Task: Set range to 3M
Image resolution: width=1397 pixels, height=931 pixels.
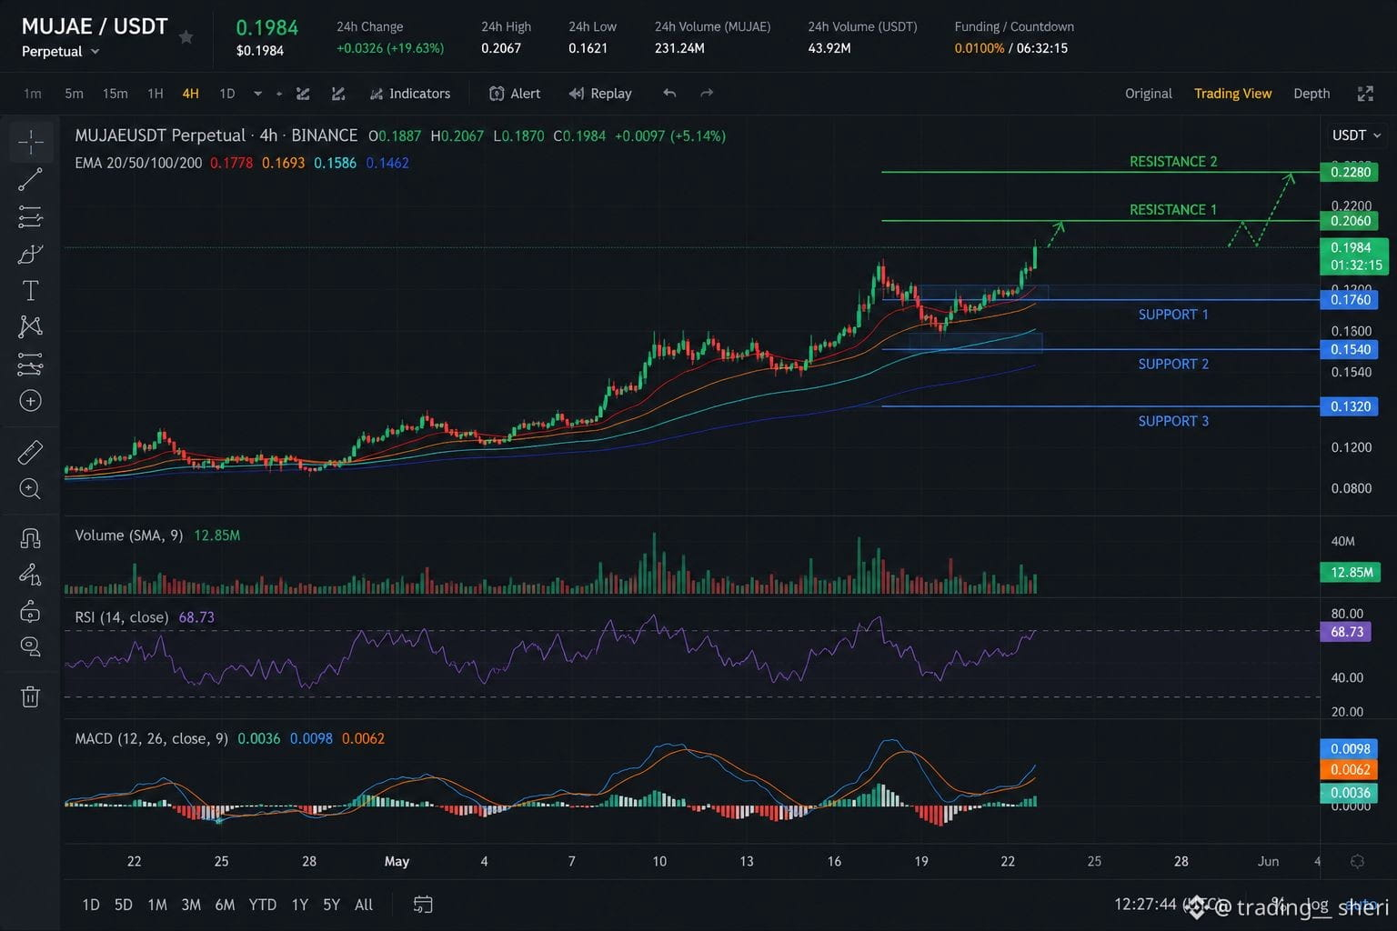Action: tap(191, 905)
